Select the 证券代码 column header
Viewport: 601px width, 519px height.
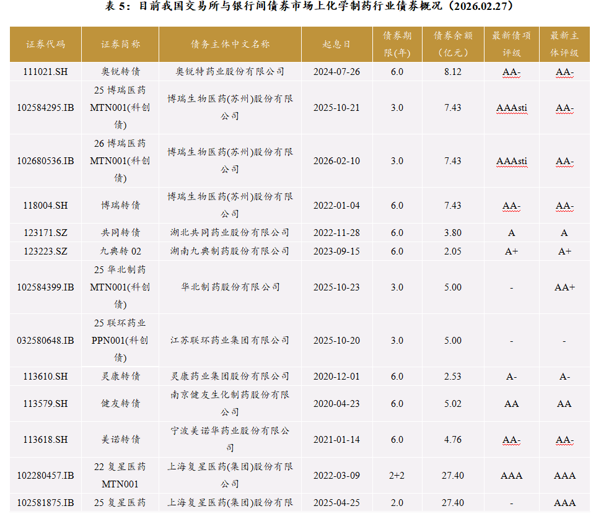[46, 45]
